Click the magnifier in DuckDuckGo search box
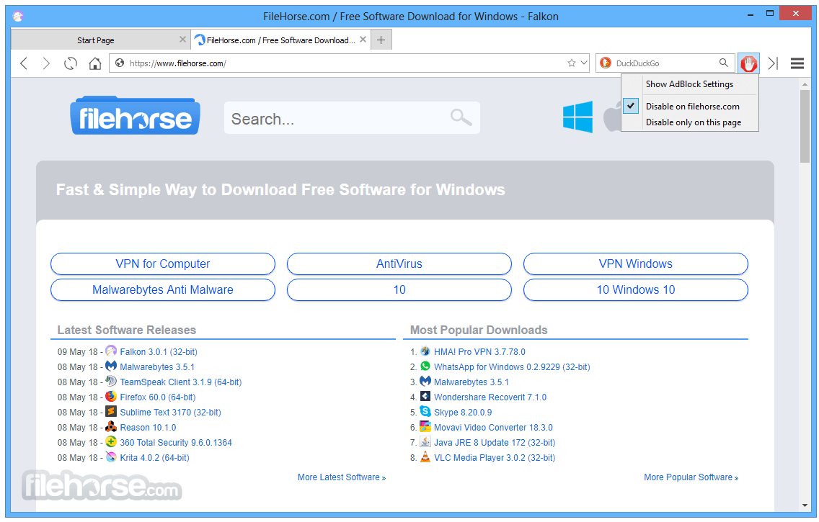This screenshot has width=819, height=522. click(x=723, y=63)
